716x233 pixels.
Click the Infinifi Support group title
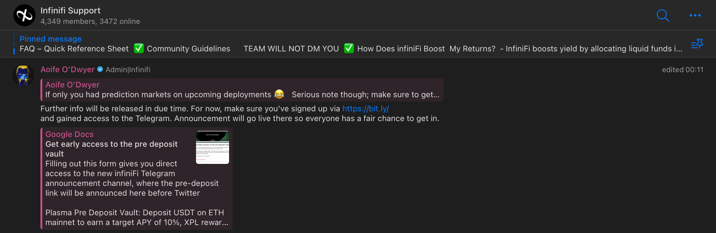(70, 10)
